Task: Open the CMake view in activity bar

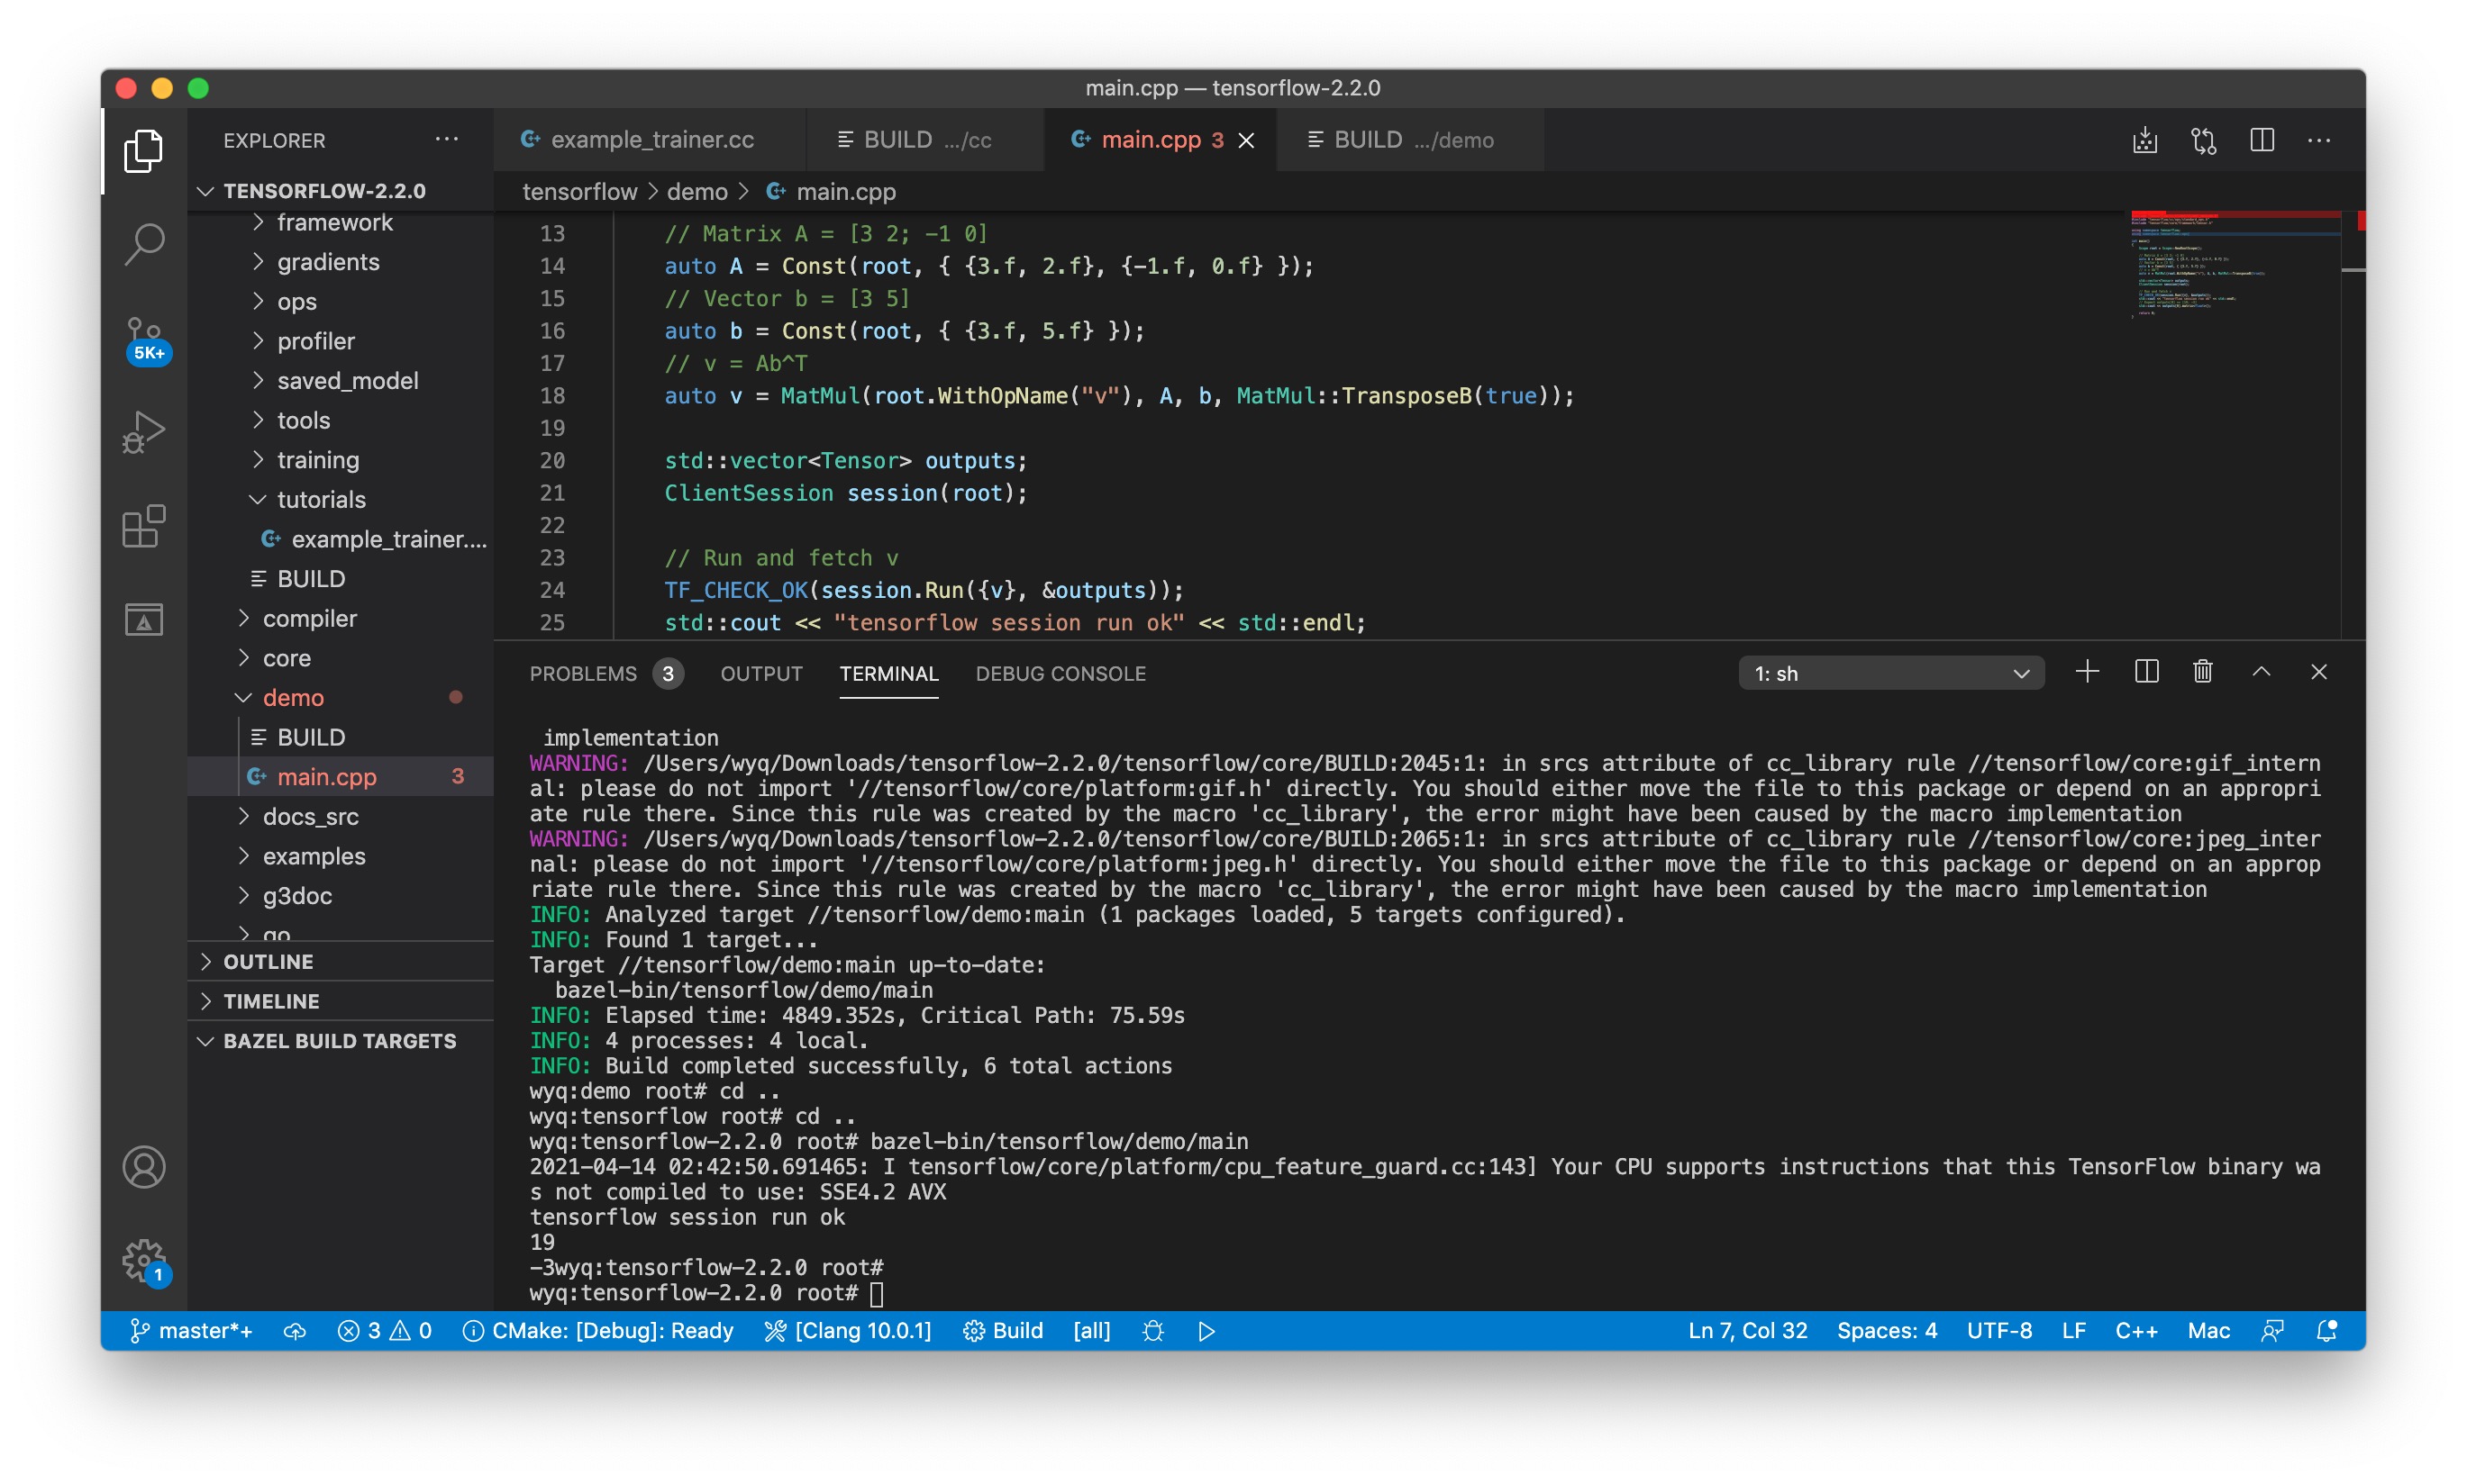Action: coord(143,619)
